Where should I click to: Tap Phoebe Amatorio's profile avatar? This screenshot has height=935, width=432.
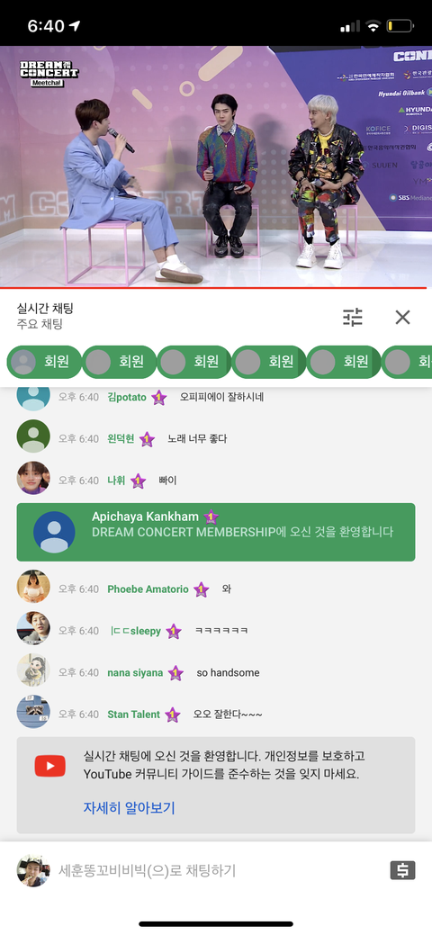[33, 586]
